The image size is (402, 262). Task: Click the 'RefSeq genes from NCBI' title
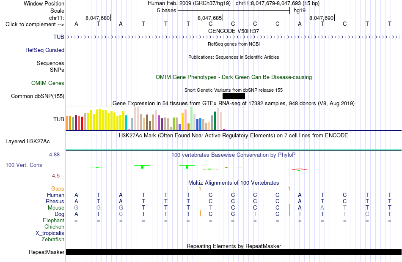tap(234, 44)
